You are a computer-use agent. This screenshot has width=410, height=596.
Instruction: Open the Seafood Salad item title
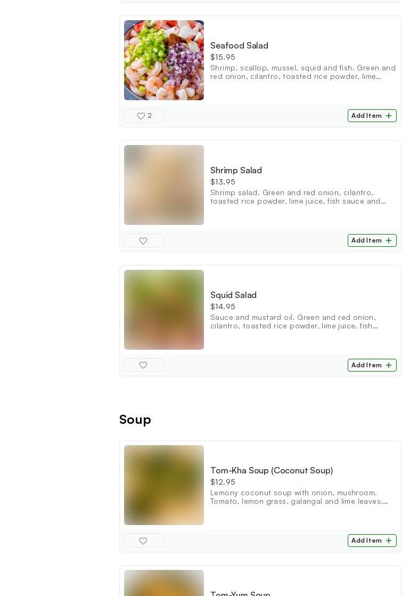(239, 46)
